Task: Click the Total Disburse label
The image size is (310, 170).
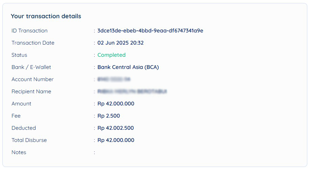Action: pos(29,140)
